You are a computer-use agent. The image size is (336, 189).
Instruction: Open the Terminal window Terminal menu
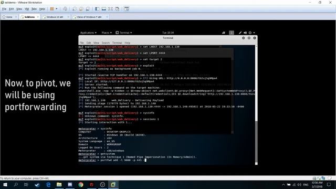117,43
